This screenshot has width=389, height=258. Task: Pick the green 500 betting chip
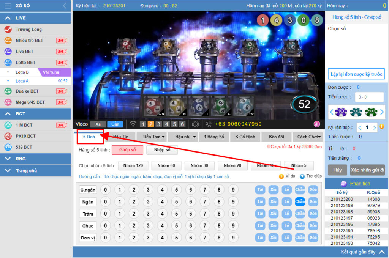click(x=371, y=112)
